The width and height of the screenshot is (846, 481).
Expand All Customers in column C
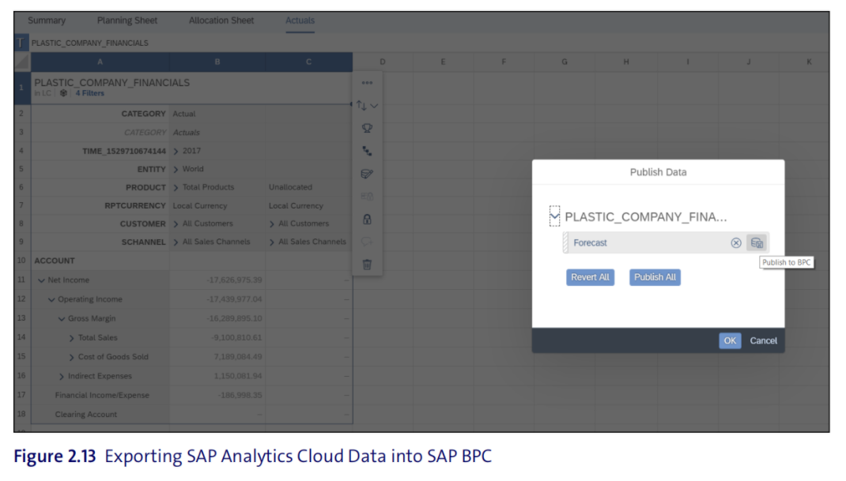(x=272, y=224)
